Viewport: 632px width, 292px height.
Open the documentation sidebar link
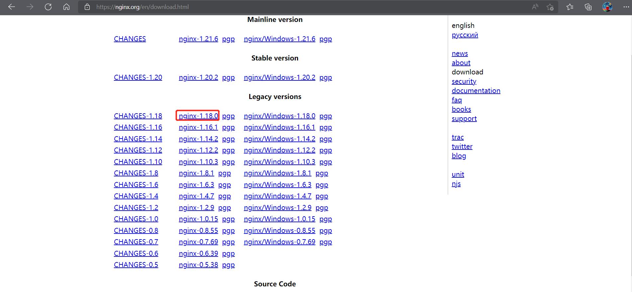tap(476, 91)
